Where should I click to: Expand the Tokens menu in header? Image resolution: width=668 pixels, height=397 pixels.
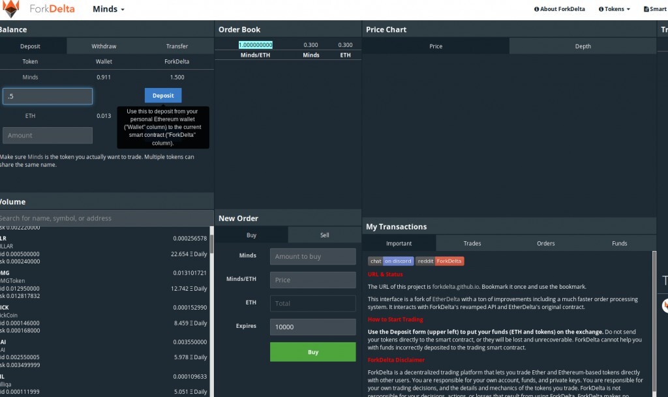click(615, 9)
